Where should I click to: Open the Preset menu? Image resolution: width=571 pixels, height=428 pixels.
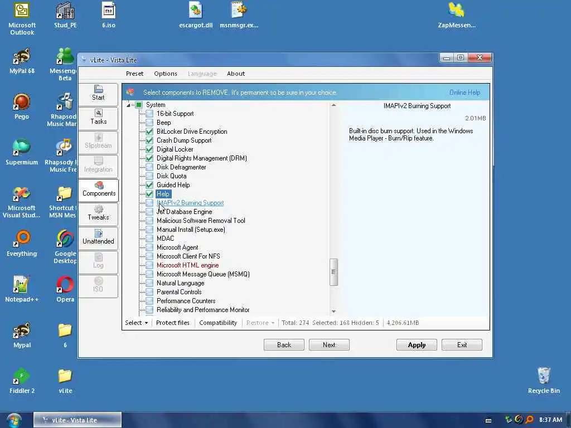point(134,74)
